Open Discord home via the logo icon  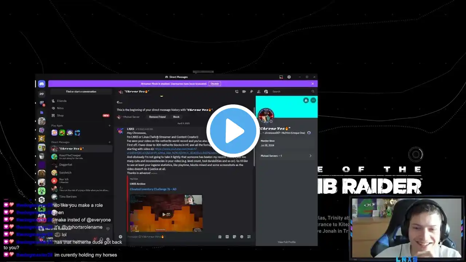[42, 84]
